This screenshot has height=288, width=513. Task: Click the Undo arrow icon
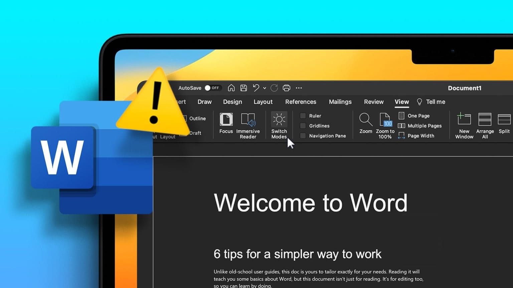point(256,88)
